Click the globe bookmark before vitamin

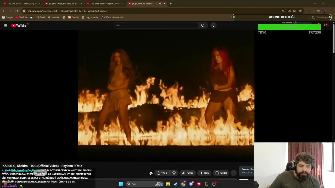(x=83, y=17)
